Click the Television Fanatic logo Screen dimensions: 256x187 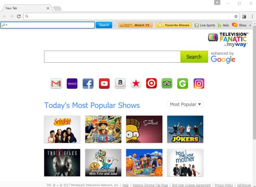[228, 39]
